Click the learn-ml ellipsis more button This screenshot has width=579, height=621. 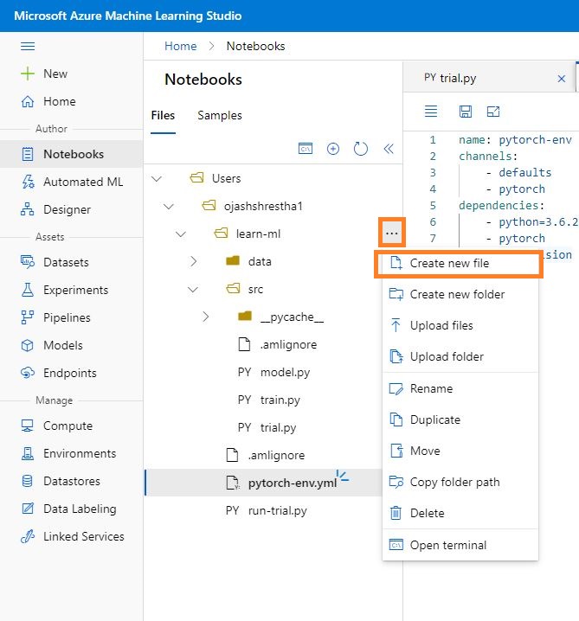tap(392, 233)
